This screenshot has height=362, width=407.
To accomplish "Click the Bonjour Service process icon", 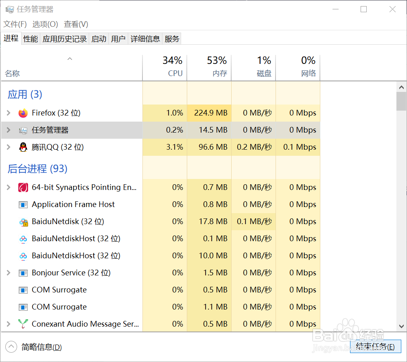I will (x=23, y=273).
